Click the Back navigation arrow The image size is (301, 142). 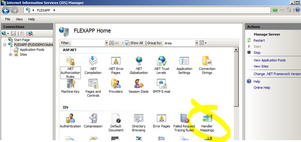coord(6,10)
